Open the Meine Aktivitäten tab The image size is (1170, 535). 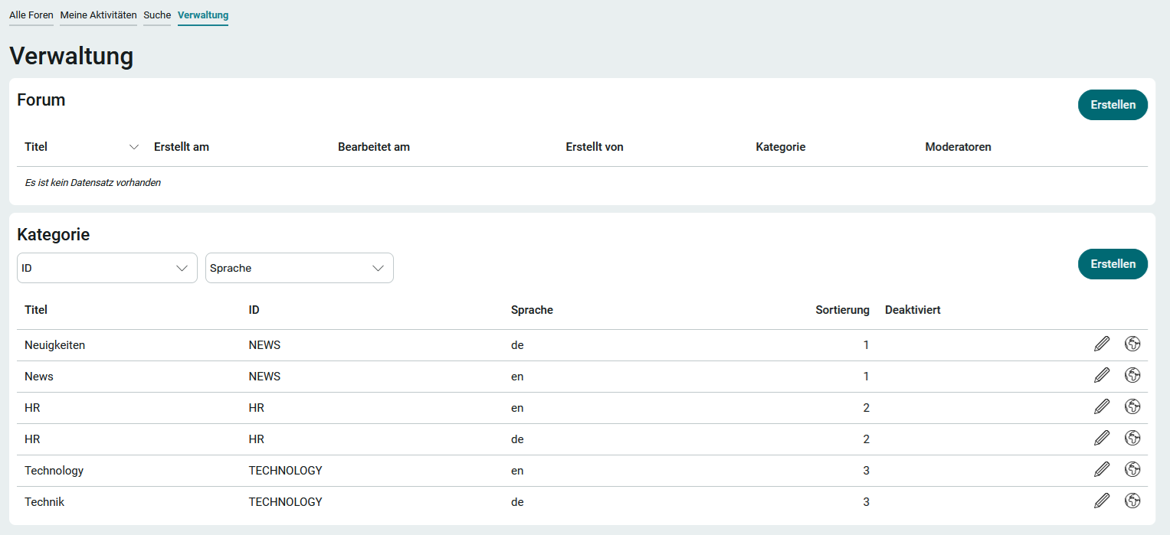[98, 15]
